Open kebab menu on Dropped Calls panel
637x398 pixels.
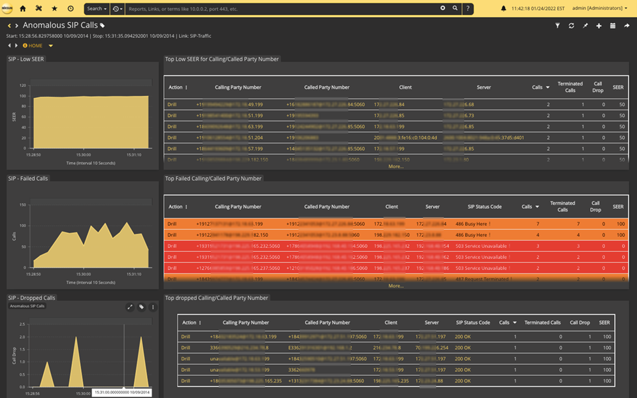(x=153, y=307)
